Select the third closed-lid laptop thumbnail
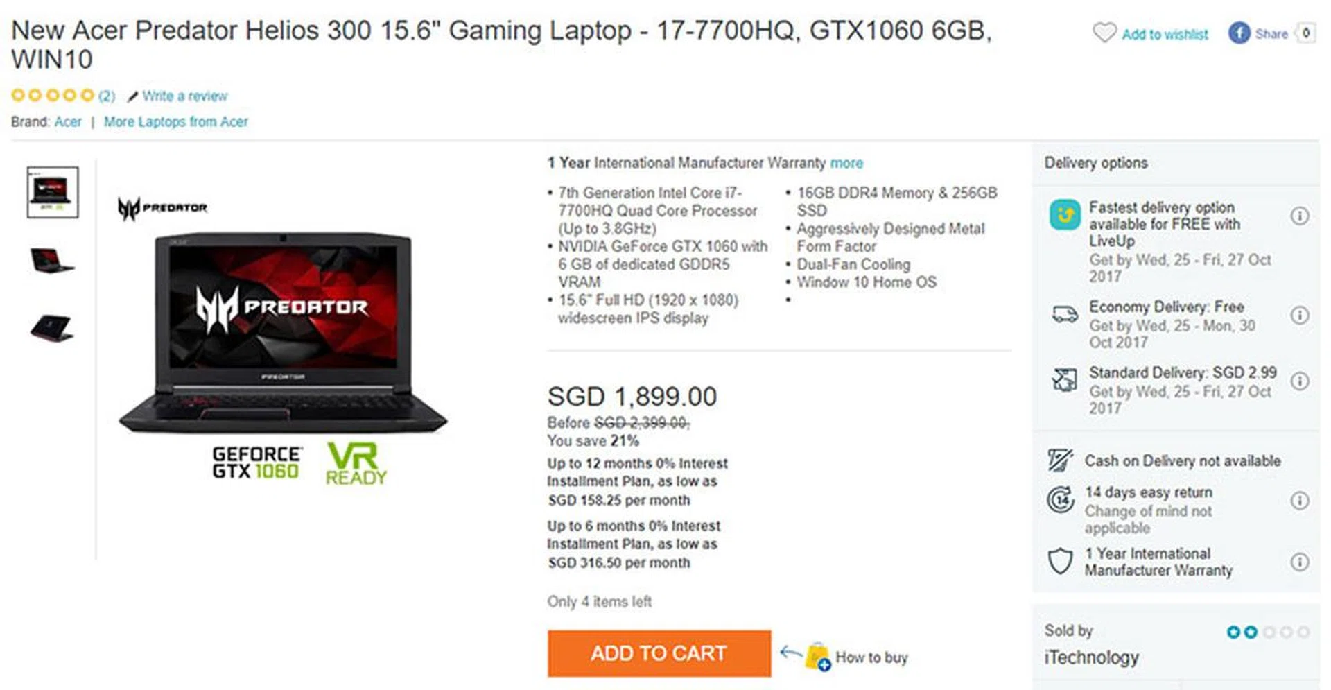 coord(52,327)
